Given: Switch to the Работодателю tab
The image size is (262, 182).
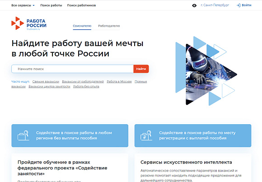Looking at the screenshot, I should click(x=109, y=26).
